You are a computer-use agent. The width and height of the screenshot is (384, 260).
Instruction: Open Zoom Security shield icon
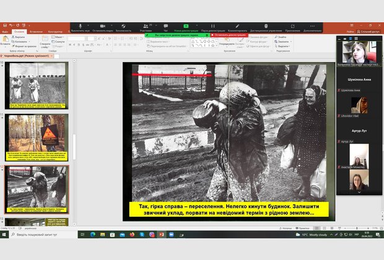click(123, 27)
